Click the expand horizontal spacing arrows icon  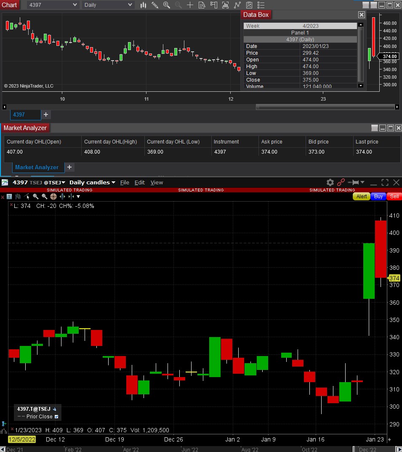(x=62, y=197)
